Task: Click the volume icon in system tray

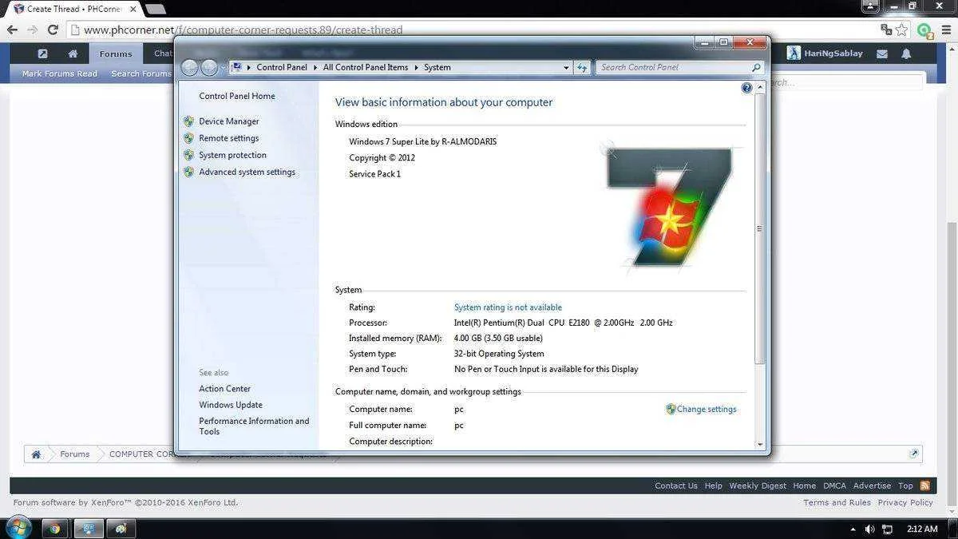Action: point(869,529)
